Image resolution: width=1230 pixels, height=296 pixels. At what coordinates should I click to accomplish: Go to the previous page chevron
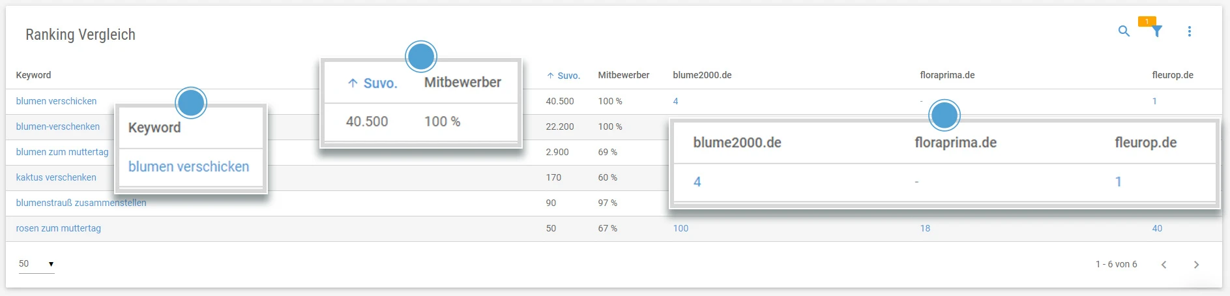pos(1164,265)
